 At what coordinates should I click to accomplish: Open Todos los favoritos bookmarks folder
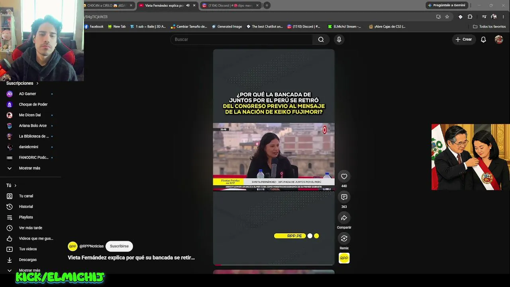point(489,27)
